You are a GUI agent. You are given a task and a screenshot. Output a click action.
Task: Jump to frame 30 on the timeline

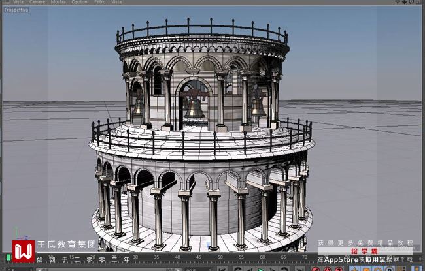[x=135, y=257]
